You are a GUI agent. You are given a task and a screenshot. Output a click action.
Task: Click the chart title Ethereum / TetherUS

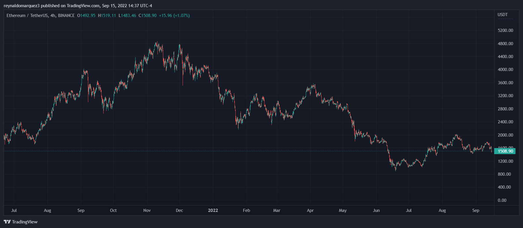point(27,16)
